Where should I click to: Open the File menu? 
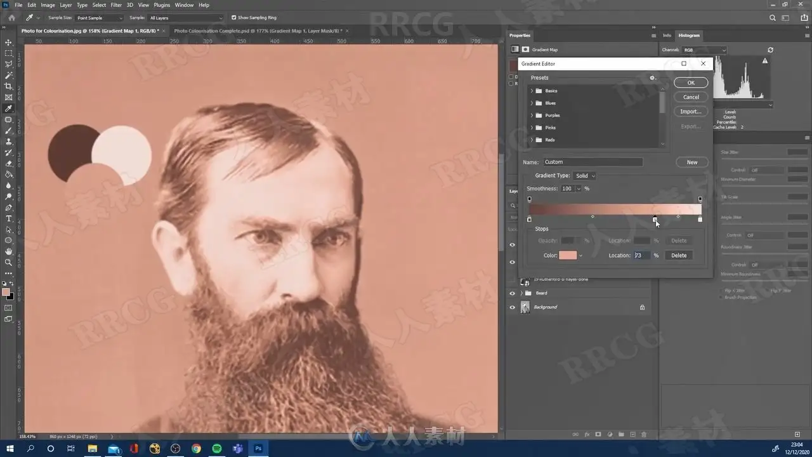pyautogui.click(x=18, y=5)
